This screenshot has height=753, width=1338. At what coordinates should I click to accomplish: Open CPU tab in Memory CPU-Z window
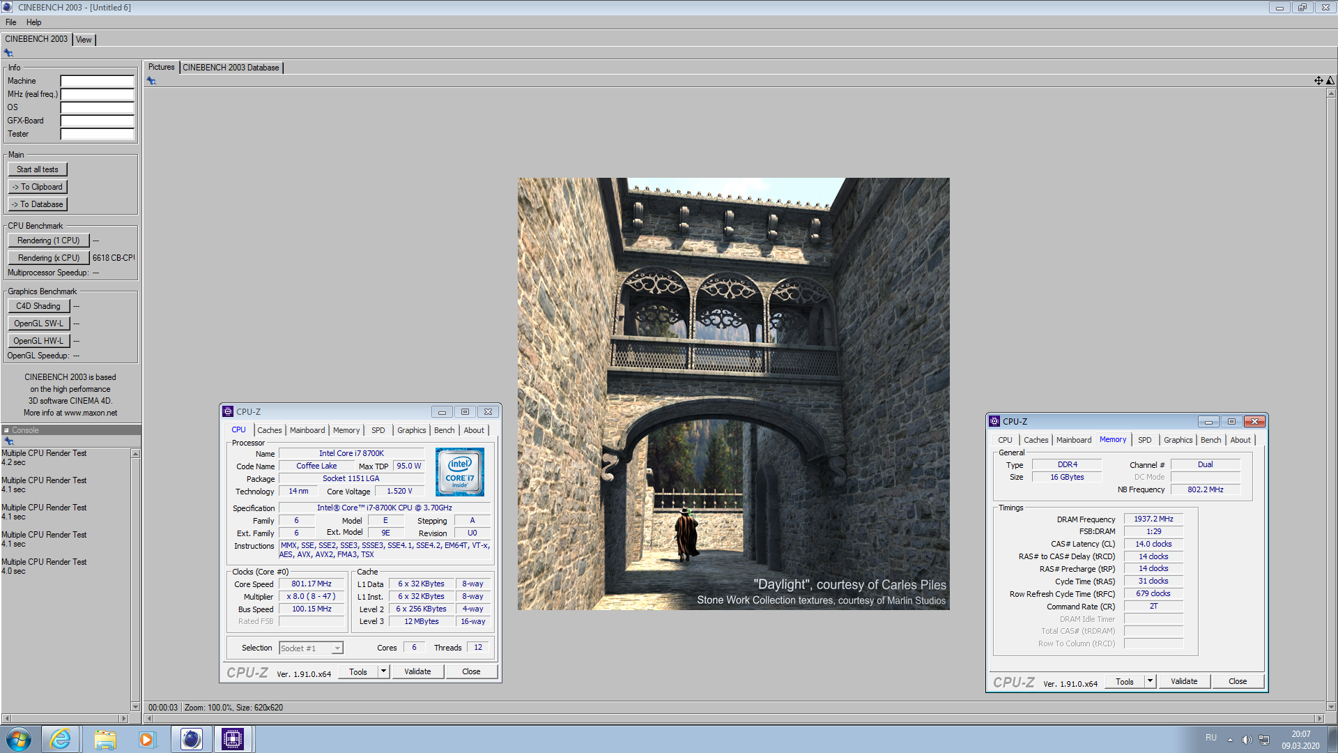click(x=1005, y=440)
